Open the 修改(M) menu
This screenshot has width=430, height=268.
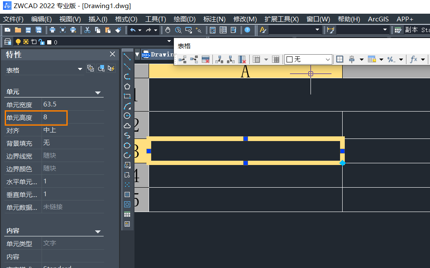(245, 19)
